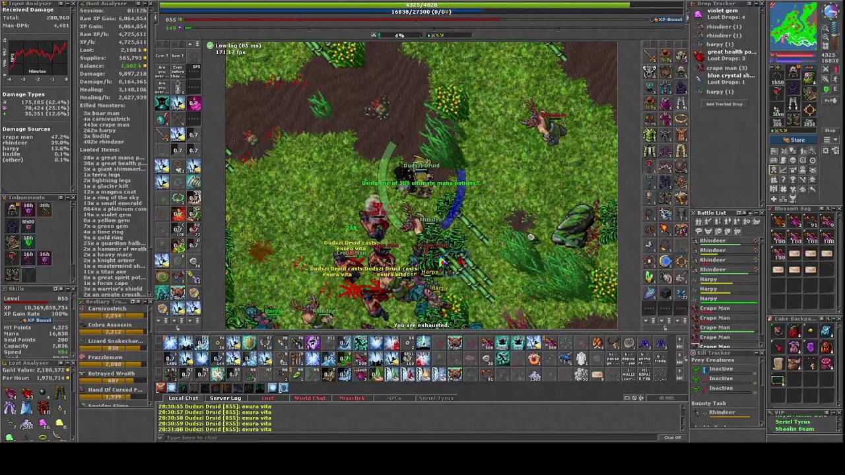Select the helmet equipment slot
The image size is (845, 475).
click(x=793, y=71)
